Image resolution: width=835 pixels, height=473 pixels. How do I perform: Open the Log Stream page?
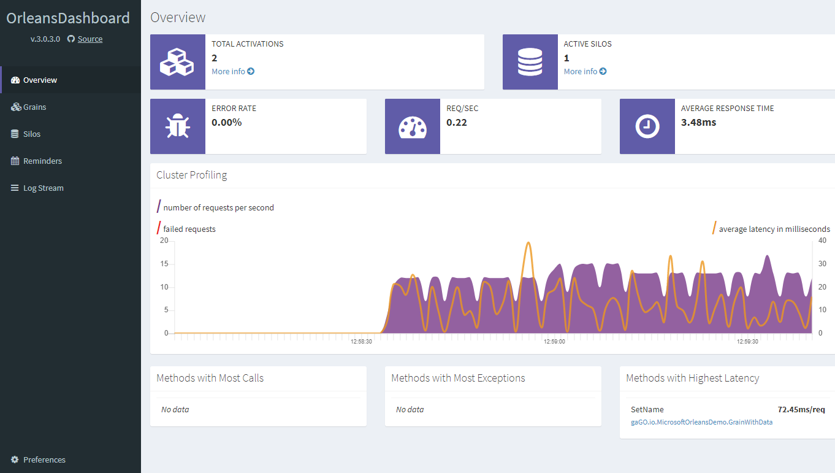[71, 188]
